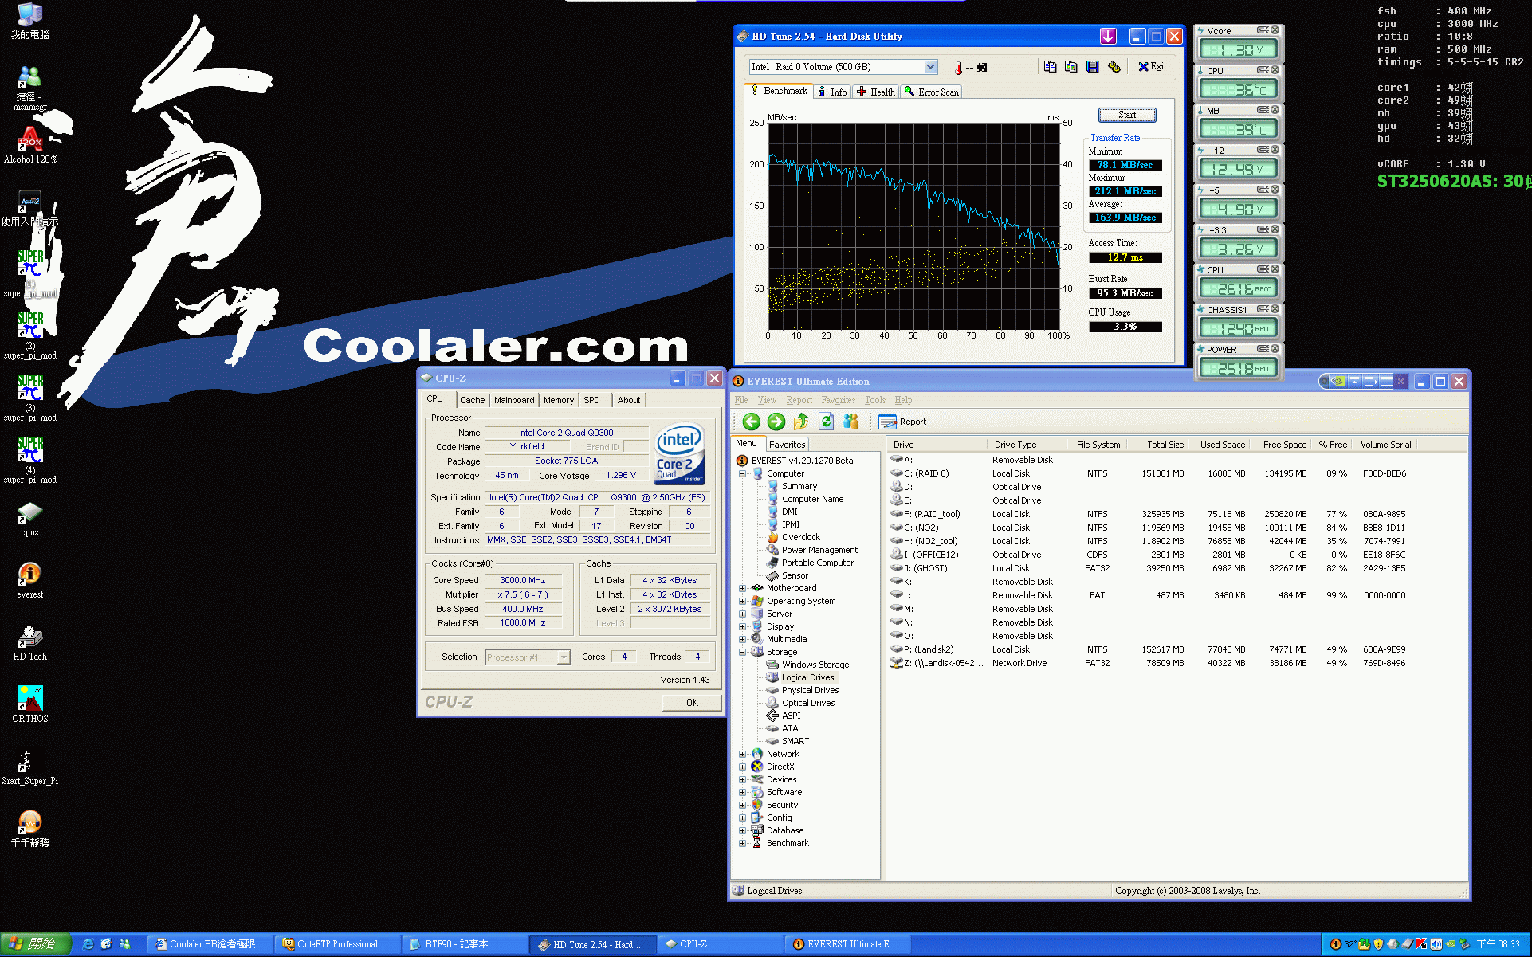Open Srart_Super_Pi desktop icon

(x=29, y=767)
